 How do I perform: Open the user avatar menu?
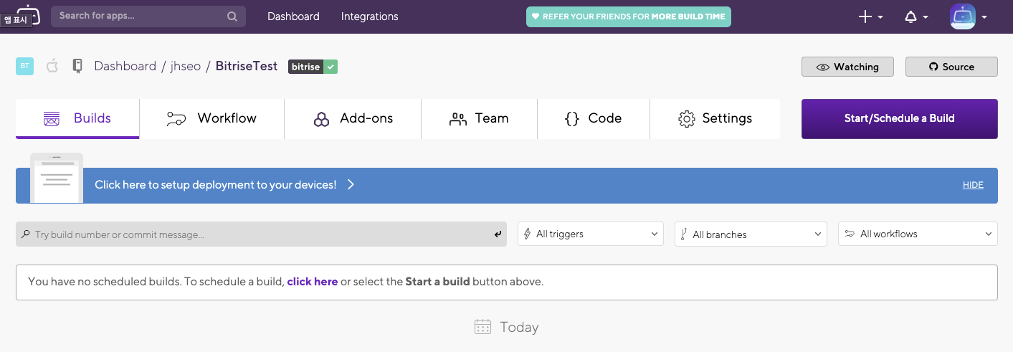[969, 16]
